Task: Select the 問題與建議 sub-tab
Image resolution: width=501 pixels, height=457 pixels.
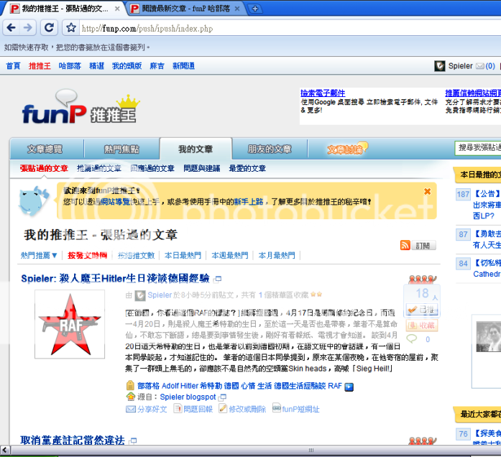Action: click(x=201, y=168)
